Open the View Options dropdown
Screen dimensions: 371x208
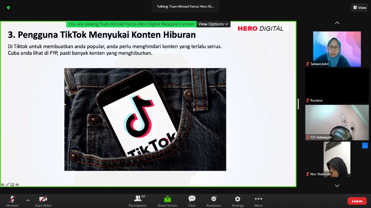coord(213,24)
